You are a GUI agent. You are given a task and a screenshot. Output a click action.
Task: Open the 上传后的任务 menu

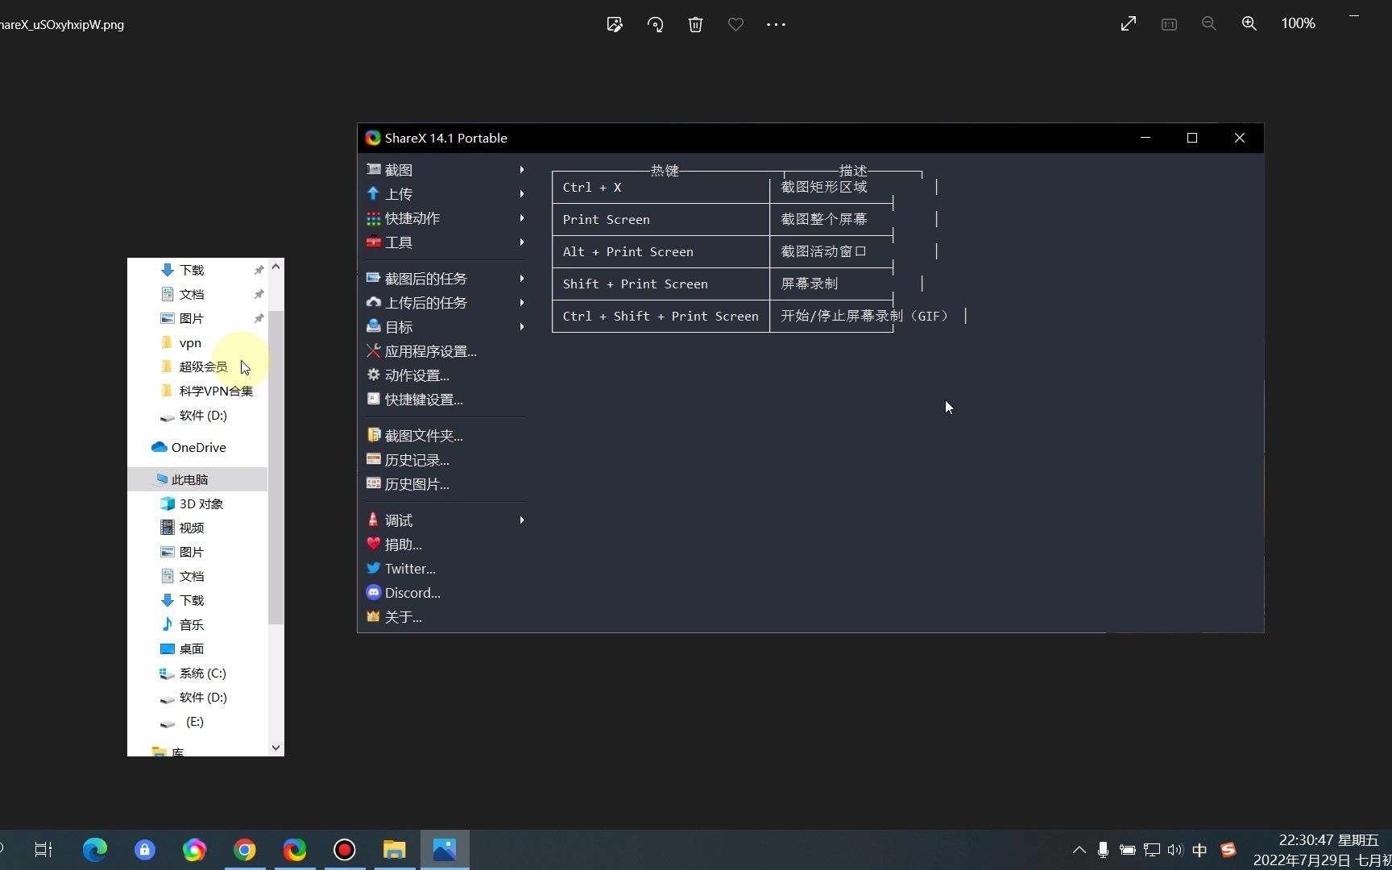click(x=445, y=303)
